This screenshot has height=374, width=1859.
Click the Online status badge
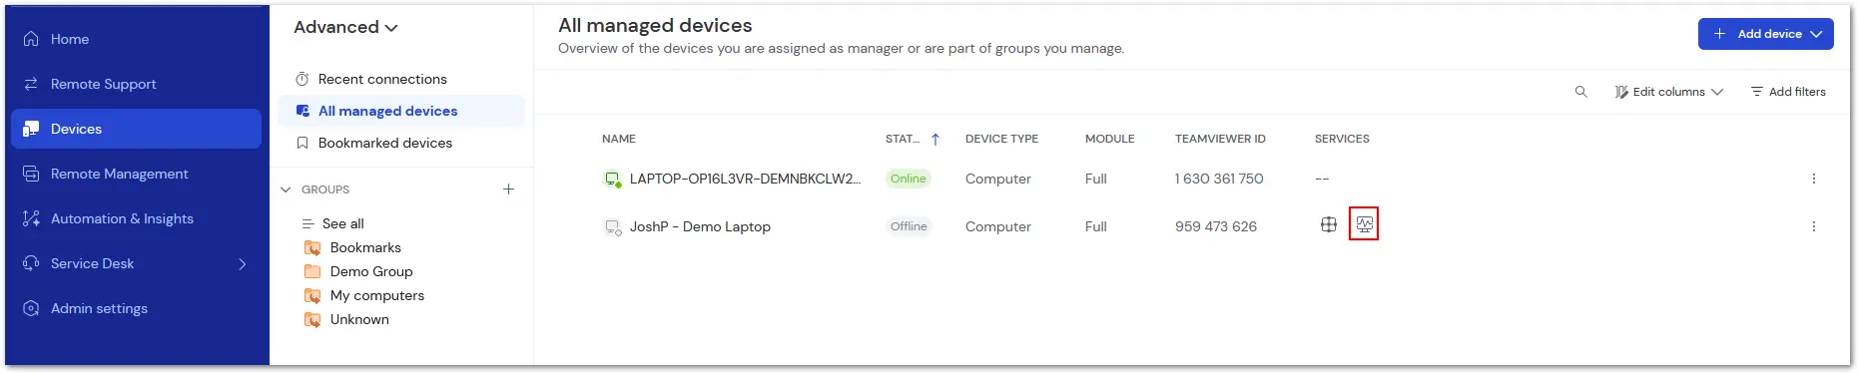click(x=909, y=179)
